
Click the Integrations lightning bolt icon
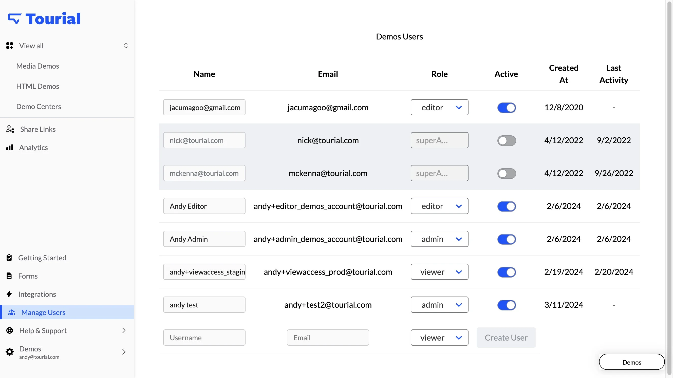coord(9,294)
